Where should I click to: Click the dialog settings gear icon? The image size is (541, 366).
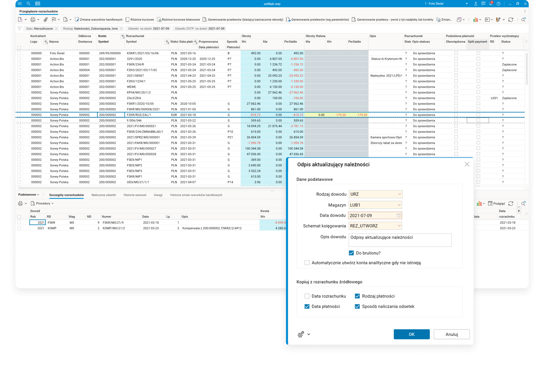(x=301, y=334)
